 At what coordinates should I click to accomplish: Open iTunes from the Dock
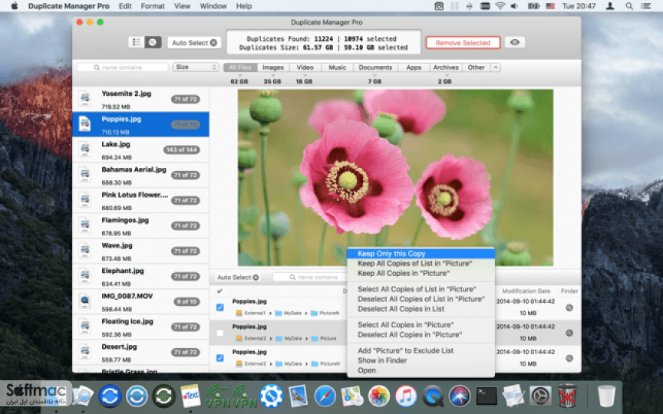(407, 396)
